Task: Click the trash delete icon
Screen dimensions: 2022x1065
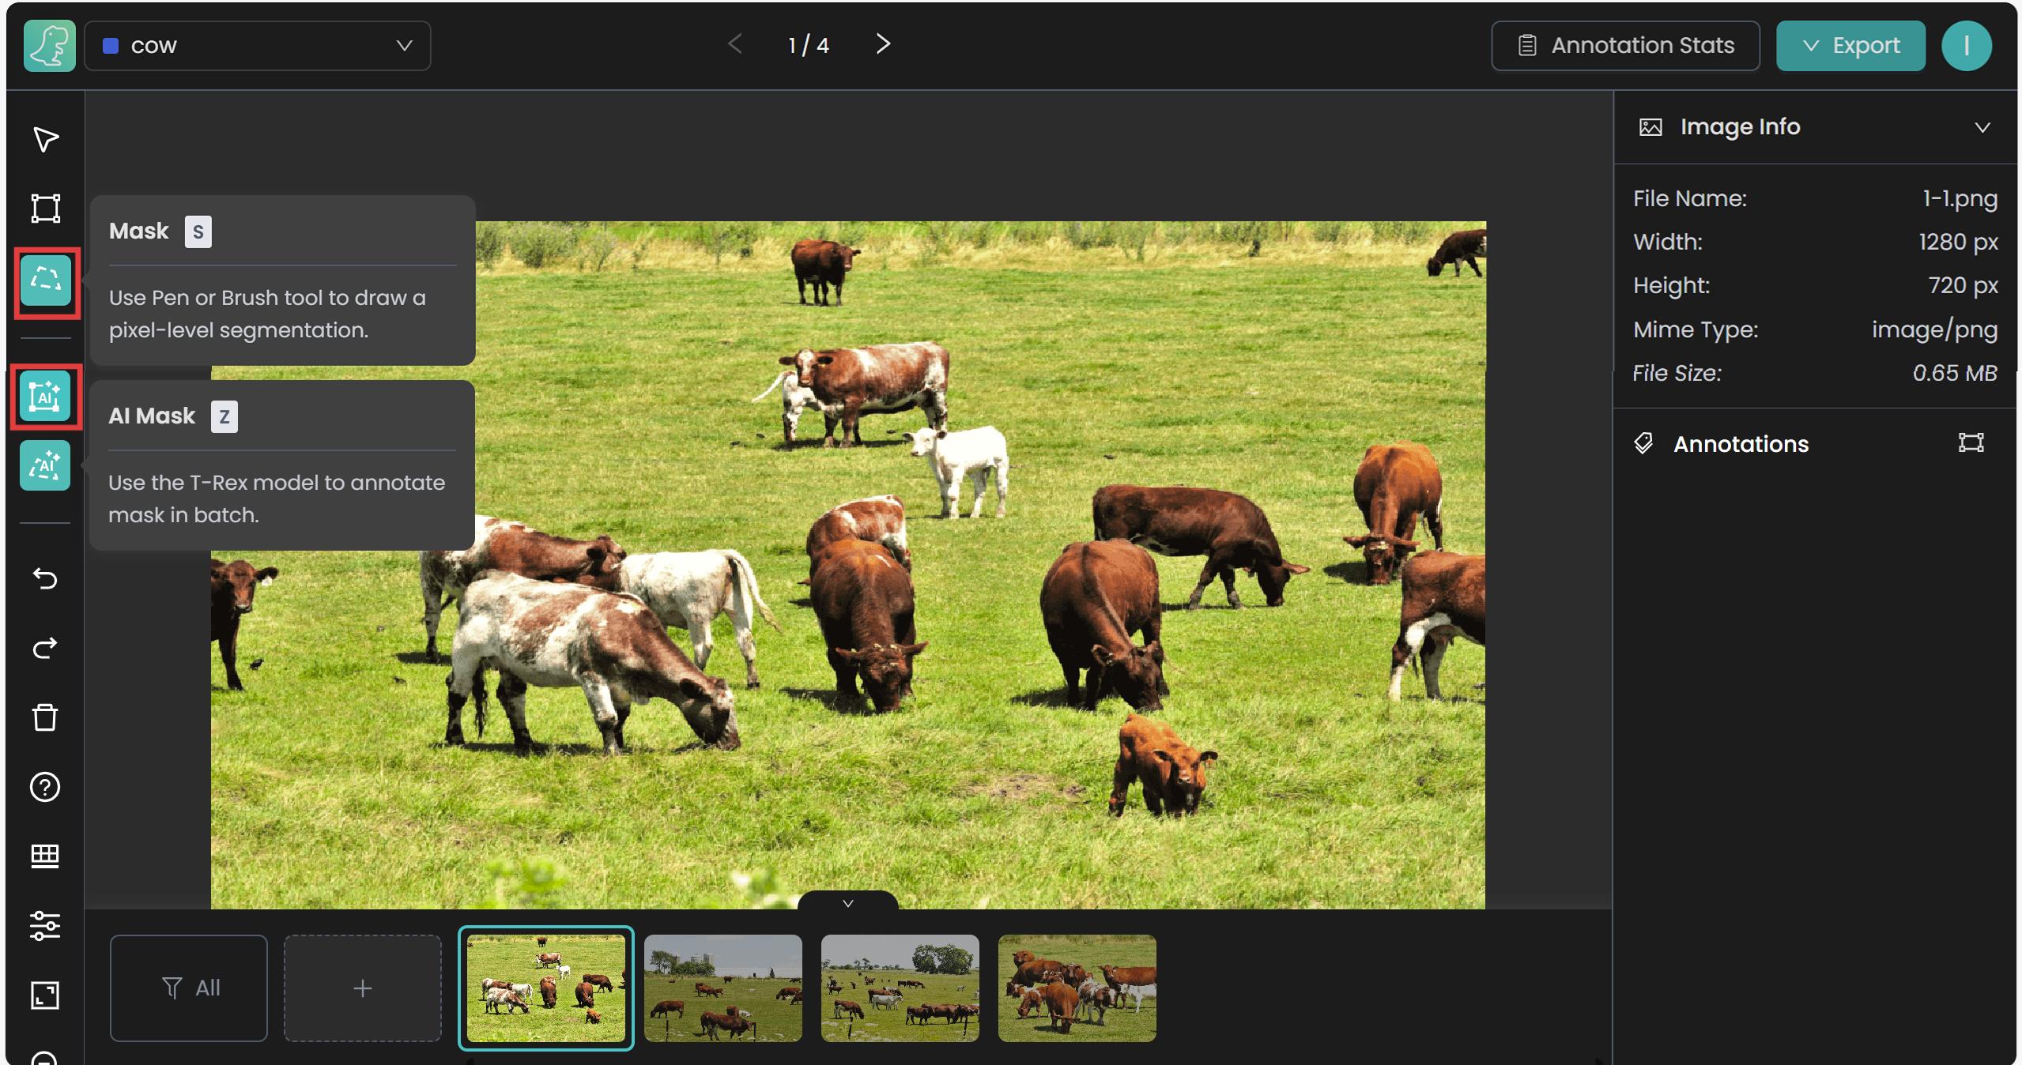Action: point(45,717)
